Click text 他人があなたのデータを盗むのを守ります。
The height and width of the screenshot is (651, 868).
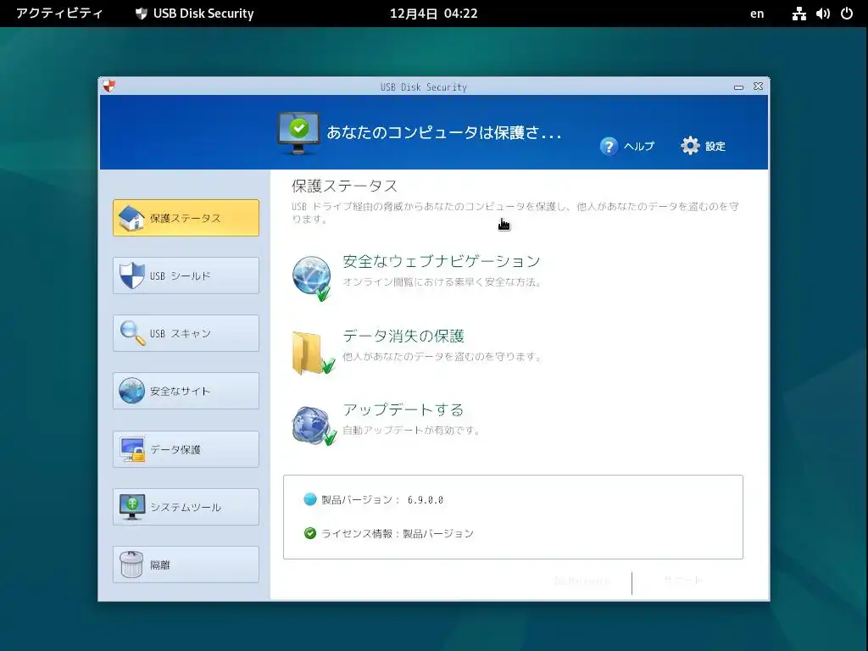click(x=442, y=357)
